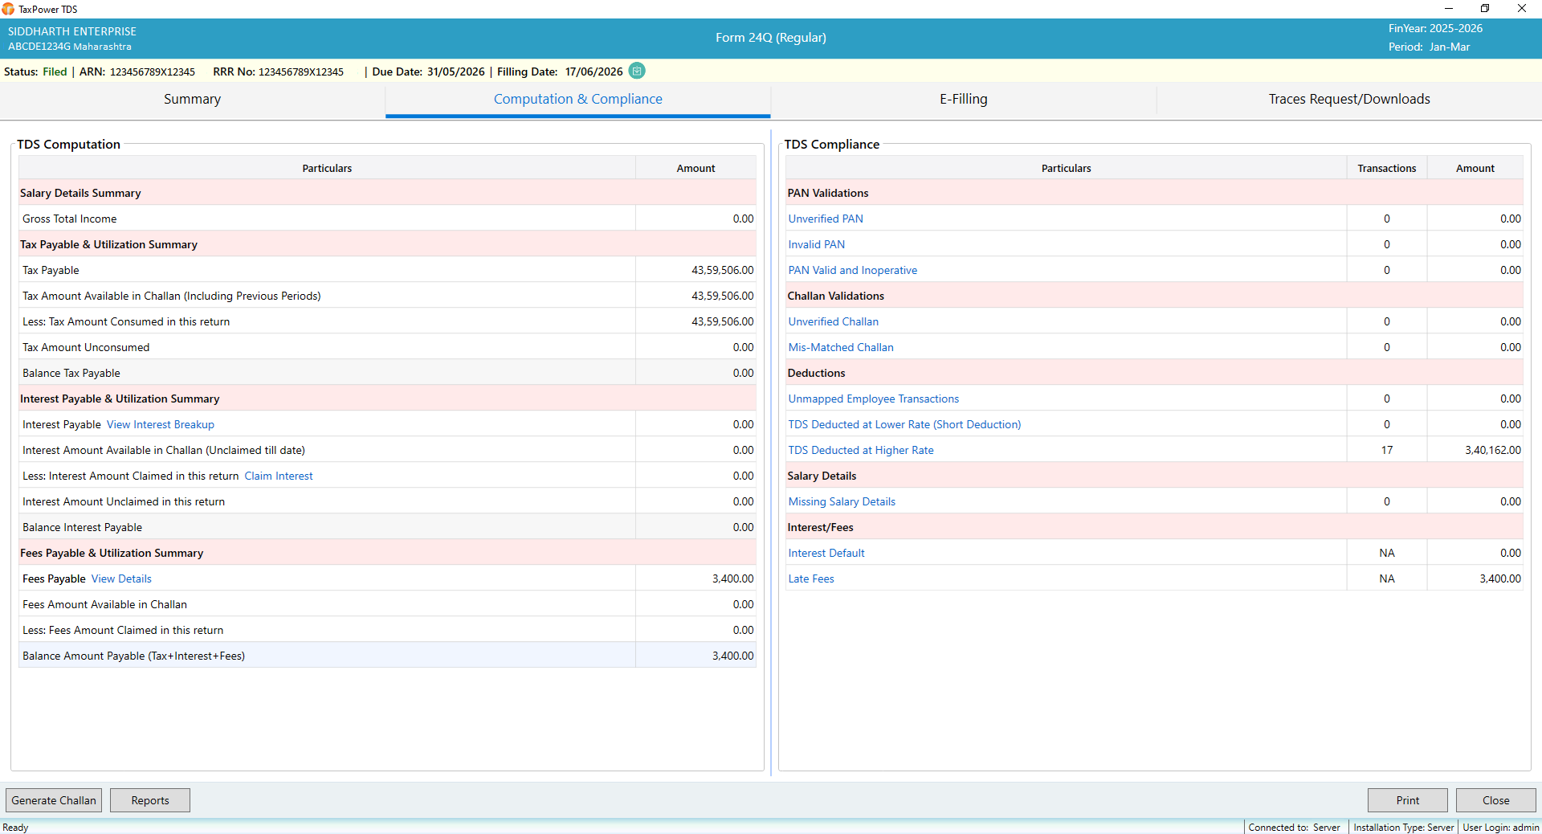Switch to the Summary tab
The height and width of the screenshot is (834, 1542).
pos(192,100)
